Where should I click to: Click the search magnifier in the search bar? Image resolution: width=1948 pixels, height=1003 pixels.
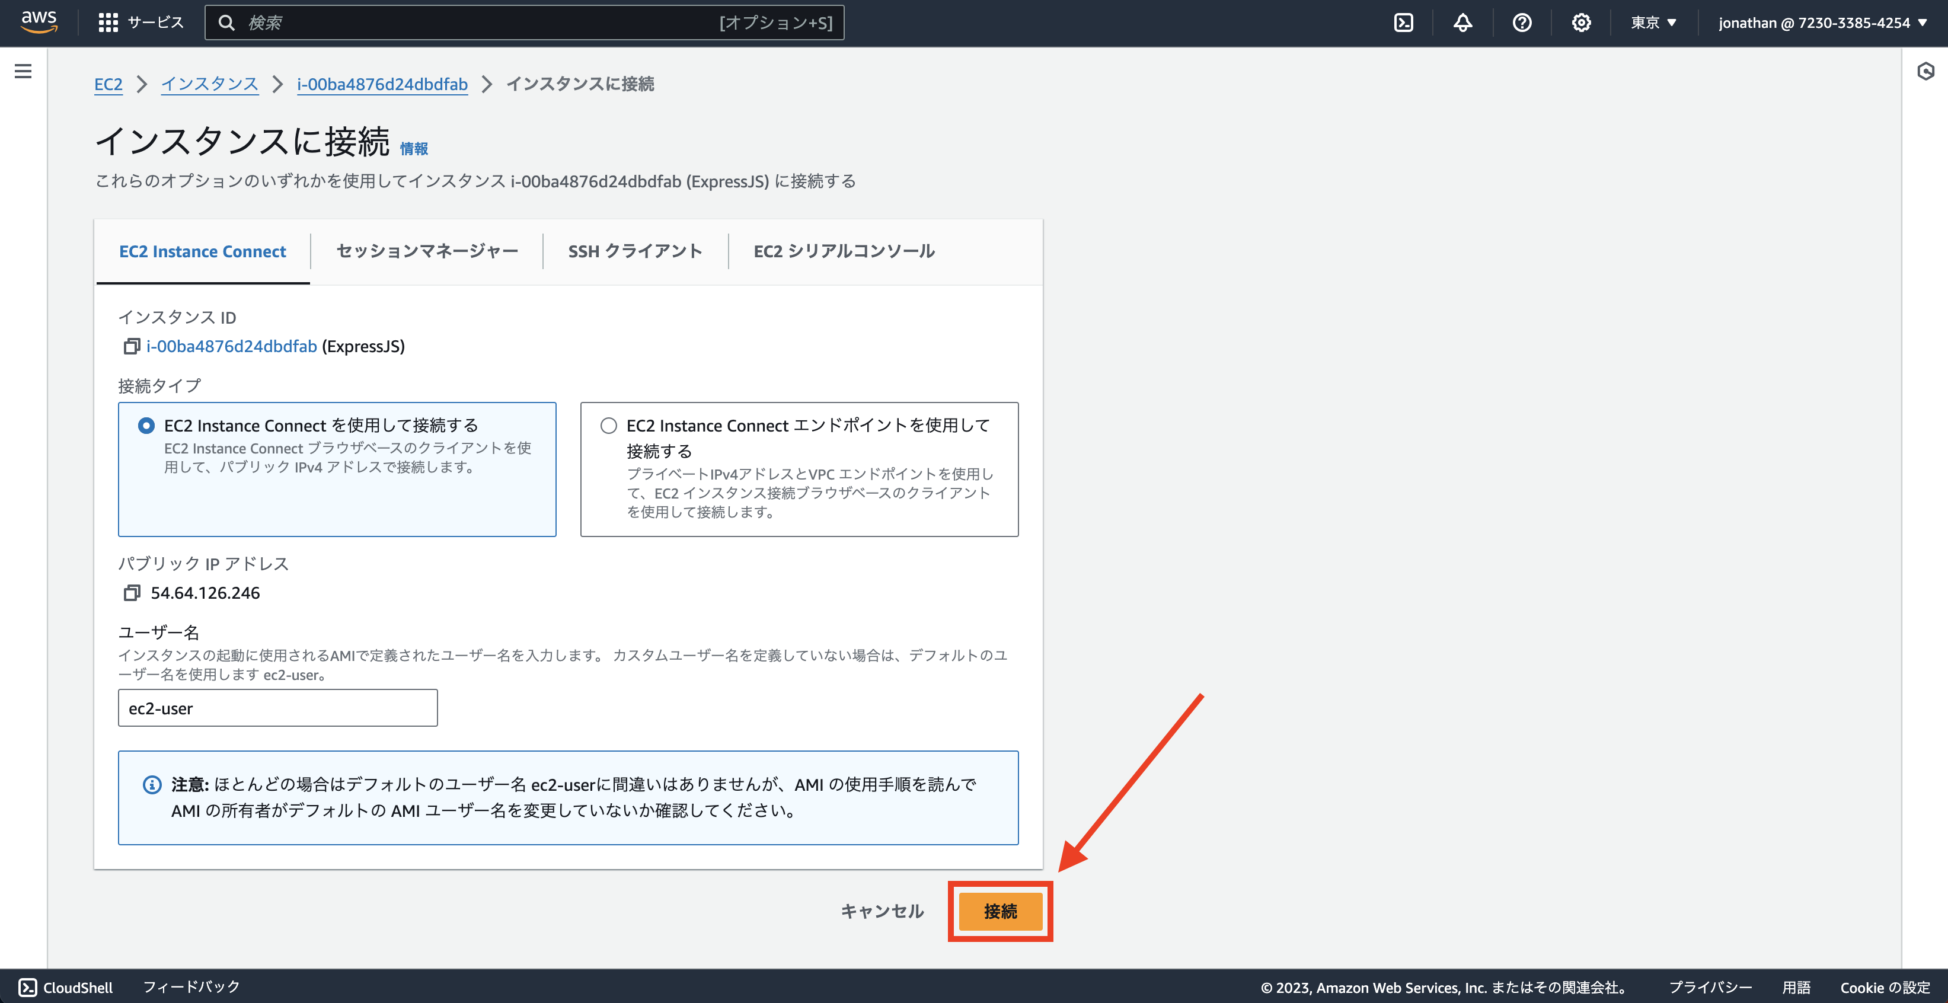pyautogui.click(x=227, y=22)
